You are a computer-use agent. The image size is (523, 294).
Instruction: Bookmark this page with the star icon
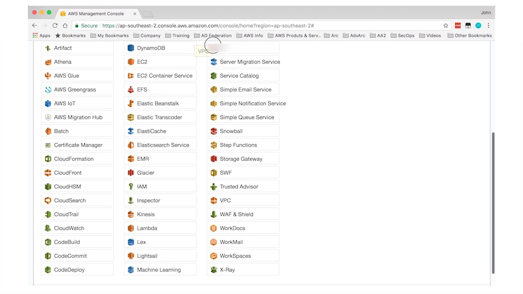click(446, 25)
